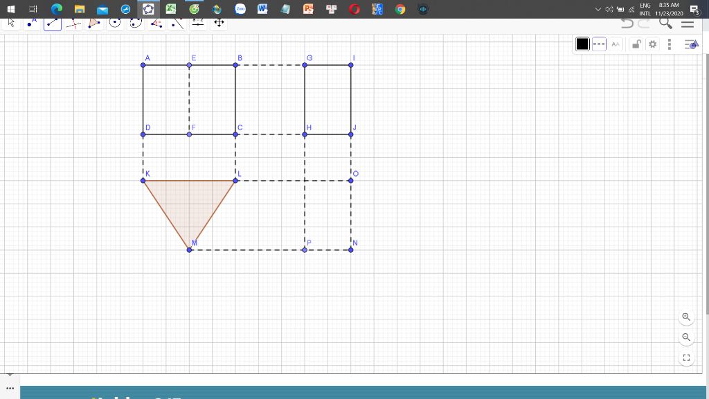Zoom in on the graphics view

tap(686, 317)
